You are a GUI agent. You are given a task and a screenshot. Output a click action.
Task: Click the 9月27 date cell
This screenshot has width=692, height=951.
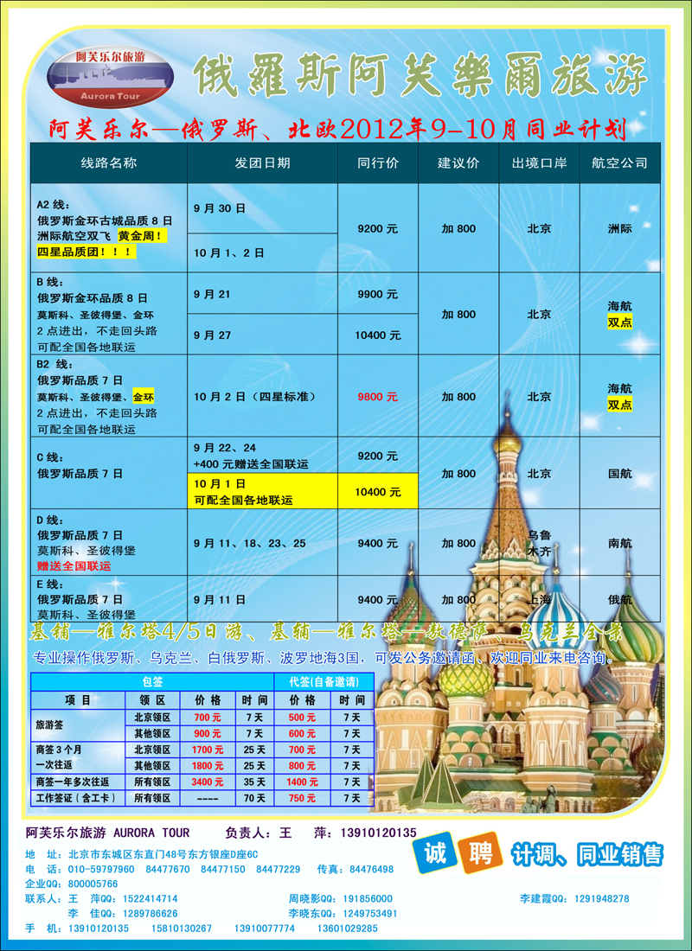tap(262, 335)
